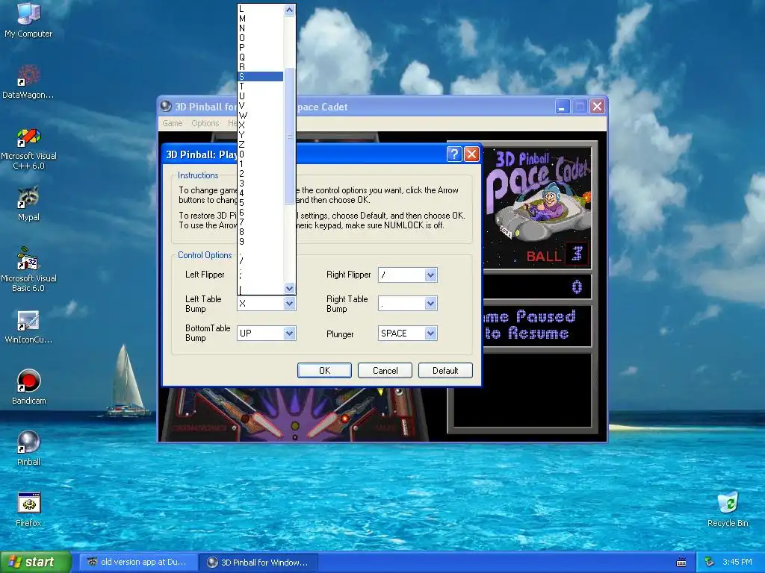Close the 3D Pinball Space Cadet main window
The width and height of the screenshot is (765, 573).
coord(597,107)
